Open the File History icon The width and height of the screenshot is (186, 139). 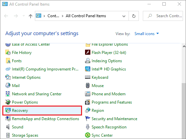(x=8, y=53)
